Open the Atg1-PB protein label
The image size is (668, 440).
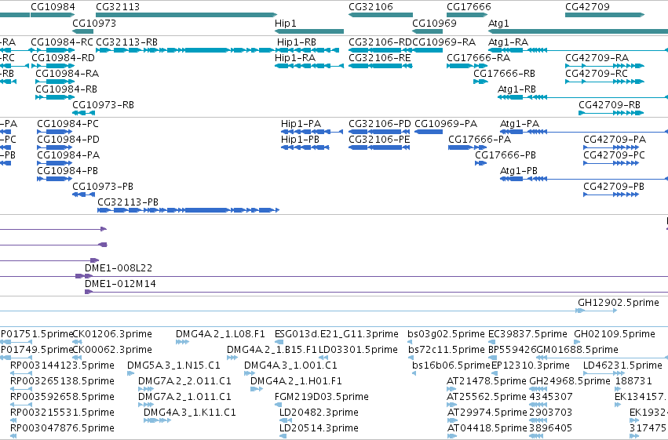tap(519, 171)
